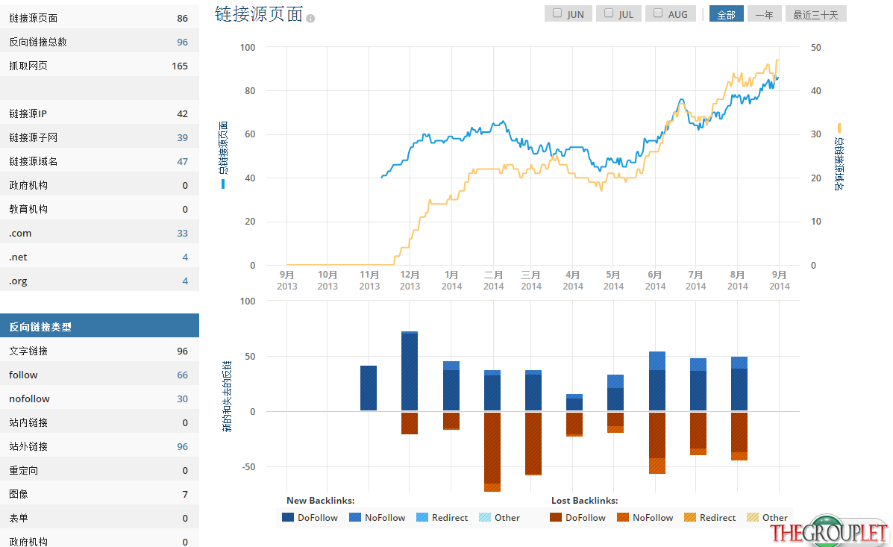Click Lost Backlinks NoFollow legend swatch

623,517
